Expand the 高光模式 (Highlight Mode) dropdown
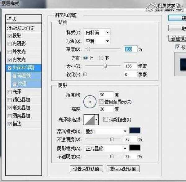186x182 pixels. pyautogui.click(x=106, y=131)
